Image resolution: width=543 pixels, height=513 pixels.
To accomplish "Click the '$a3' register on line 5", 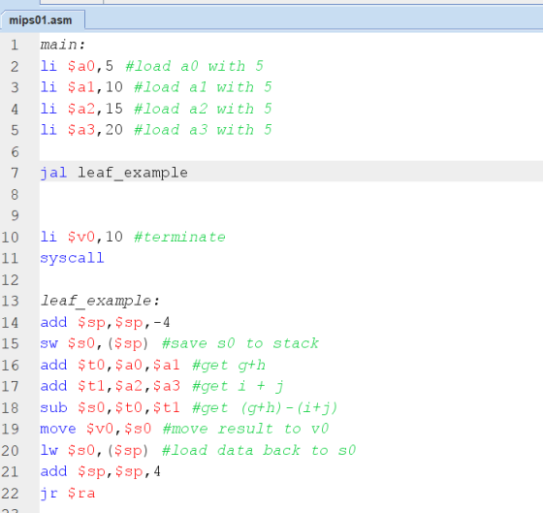I will point(81,130).
